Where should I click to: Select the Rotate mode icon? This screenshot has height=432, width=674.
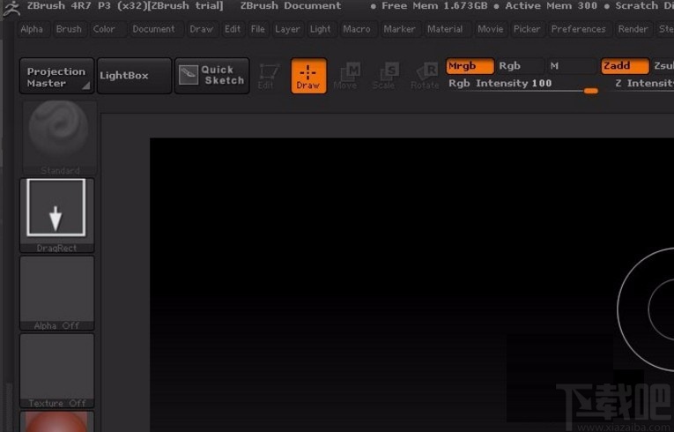tap(426, 76)
